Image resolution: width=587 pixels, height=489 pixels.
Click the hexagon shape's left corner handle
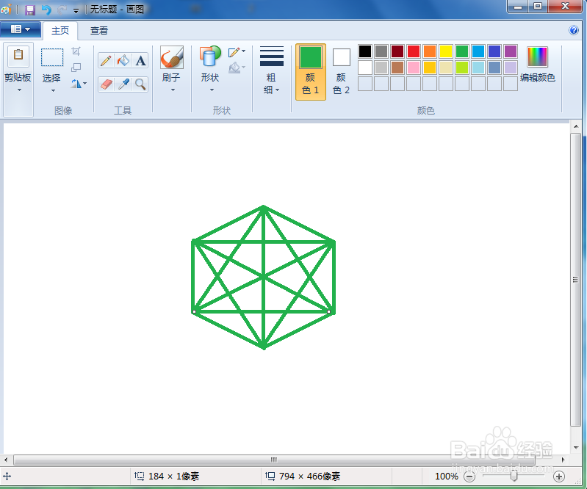(x=194, y=311)
